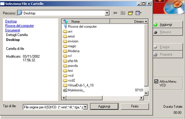Select the Modena folder icon
The image size is (185, 119).
tap(65, 51)
